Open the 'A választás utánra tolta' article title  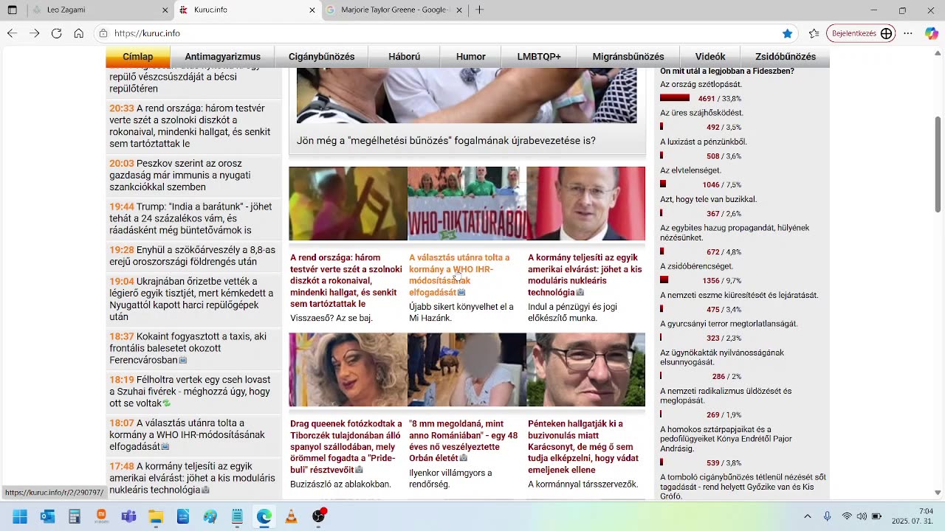pos(460,275)
